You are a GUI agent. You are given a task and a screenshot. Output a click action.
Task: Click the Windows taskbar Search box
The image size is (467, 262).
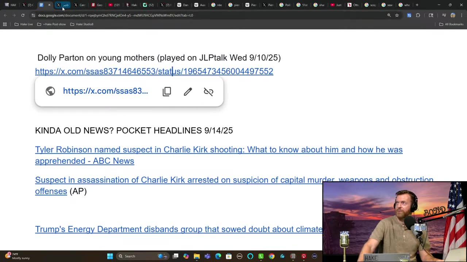(x=143, y=256)
